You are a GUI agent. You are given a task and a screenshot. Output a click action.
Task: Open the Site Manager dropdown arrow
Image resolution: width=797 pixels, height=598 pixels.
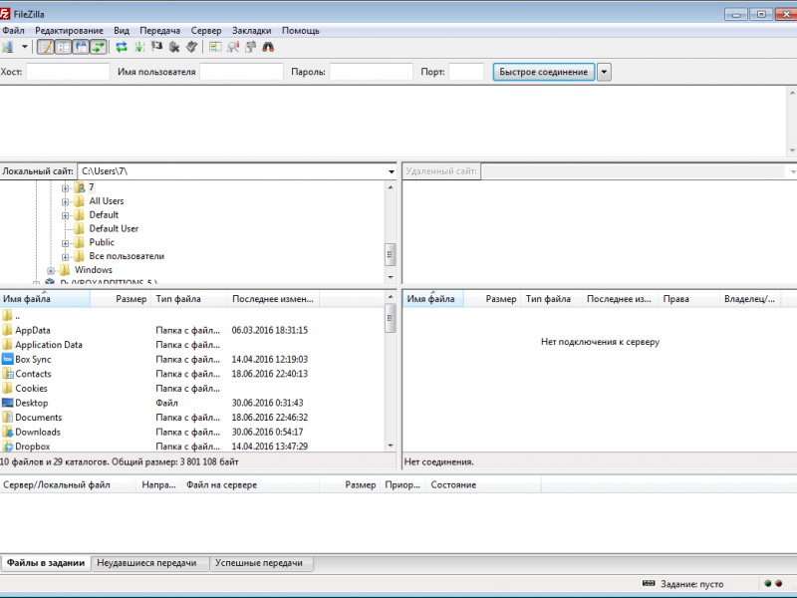(24, 47)
